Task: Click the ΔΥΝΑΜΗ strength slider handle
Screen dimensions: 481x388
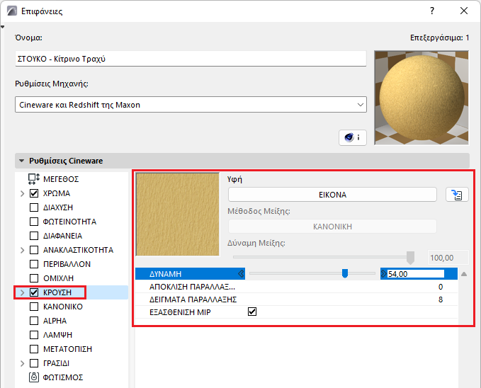Action: tap(345, 273)
